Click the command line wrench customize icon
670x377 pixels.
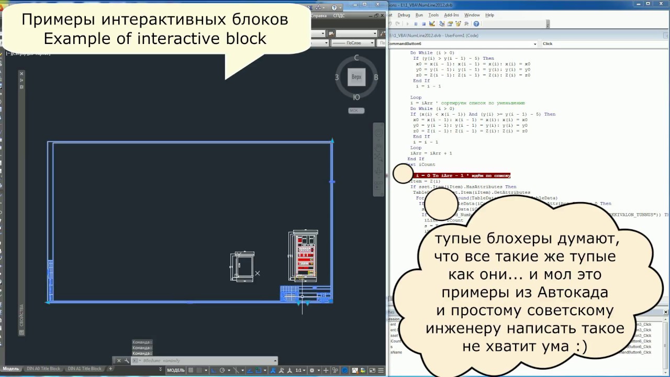coord(127,360)
